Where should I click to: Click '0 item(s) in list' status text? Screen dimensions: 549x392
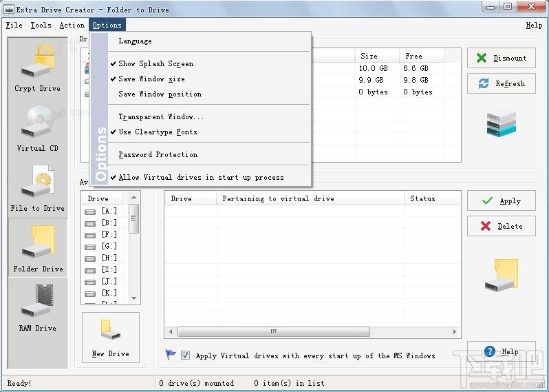click(289, 383)
